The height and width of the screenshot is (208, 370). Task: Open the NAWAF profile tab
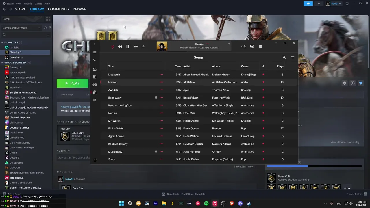coord(79,9)
